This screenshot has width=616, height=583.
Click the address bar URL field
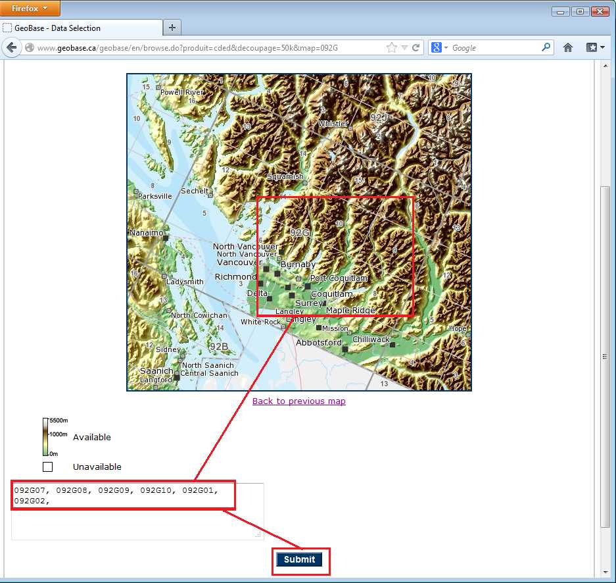(197, 48)
